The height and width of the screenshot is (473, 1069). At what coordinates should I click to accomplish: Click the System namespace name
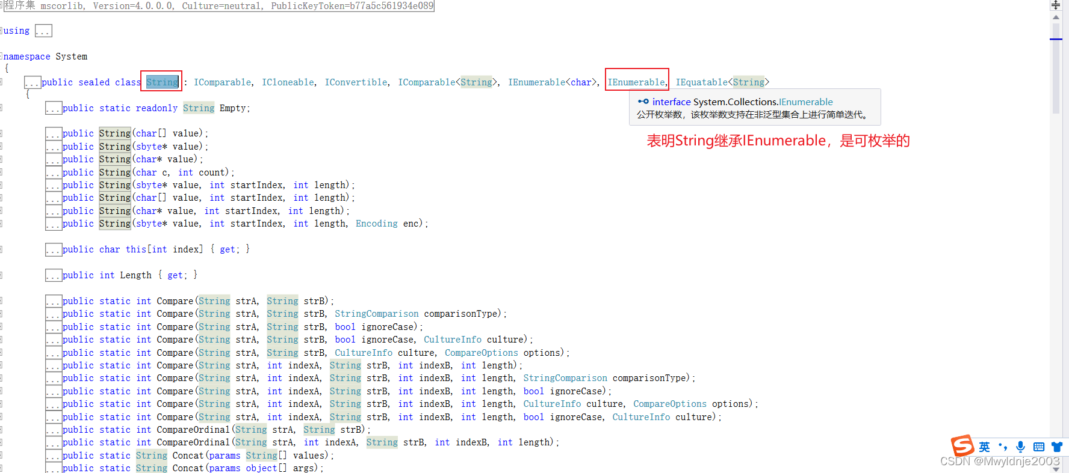click(x=71, y=56)
